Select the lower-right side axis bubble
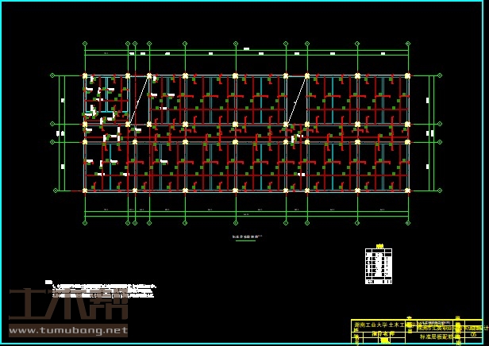489x346 pixels. (x=439, y=190)
